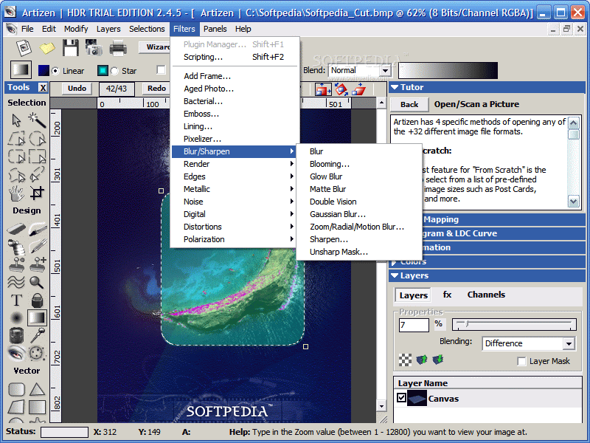The image size is (590, 443).
Task: Choose the Red Eye tool
Action: click(16, 353)
